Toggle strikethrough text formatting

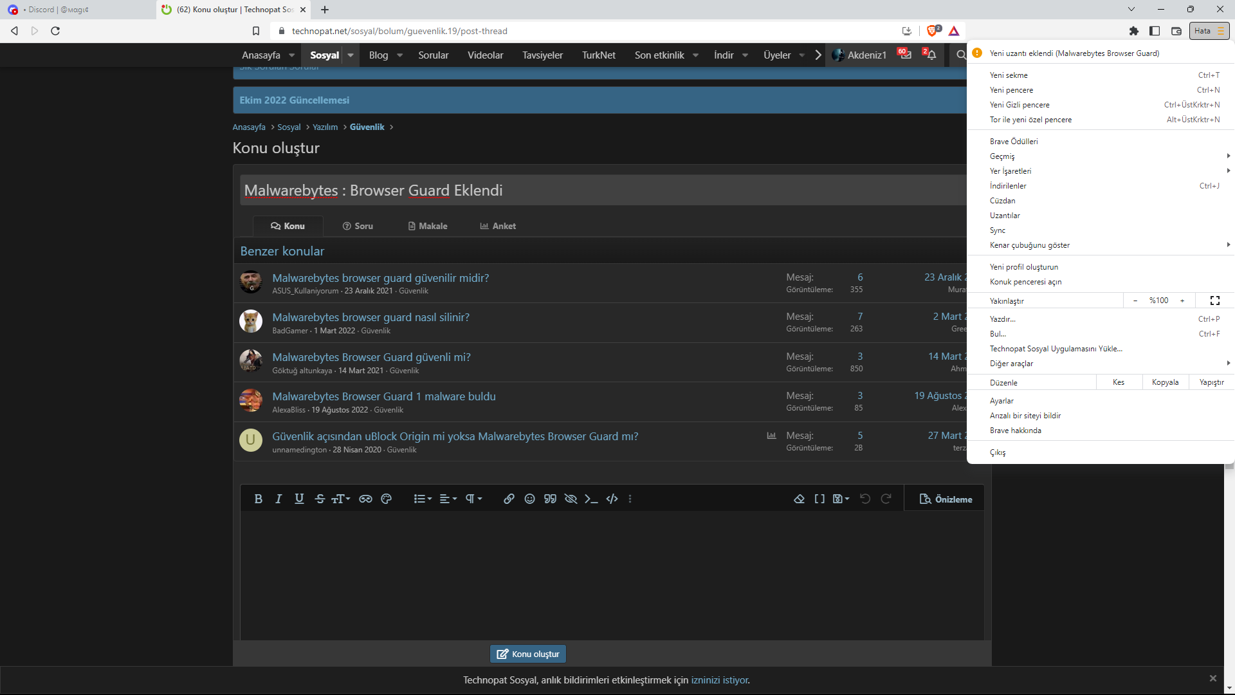tap(320, 499)
